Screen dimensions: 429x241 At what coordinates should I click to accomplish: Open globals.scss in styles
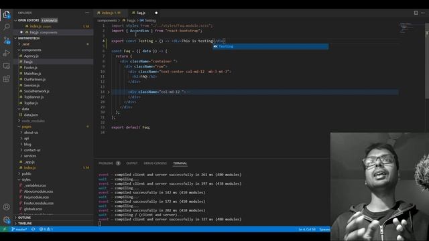click(33, 209)
